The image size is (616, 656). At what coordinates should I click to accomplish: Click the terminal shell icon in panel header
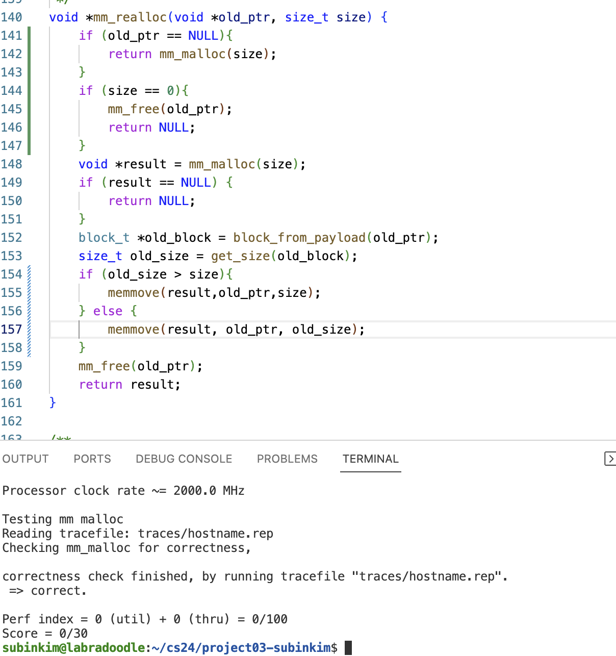609,459
